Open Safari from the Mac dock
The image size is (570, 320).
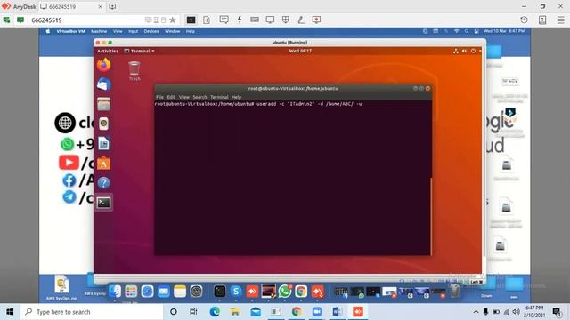click(x=147, y=291)
